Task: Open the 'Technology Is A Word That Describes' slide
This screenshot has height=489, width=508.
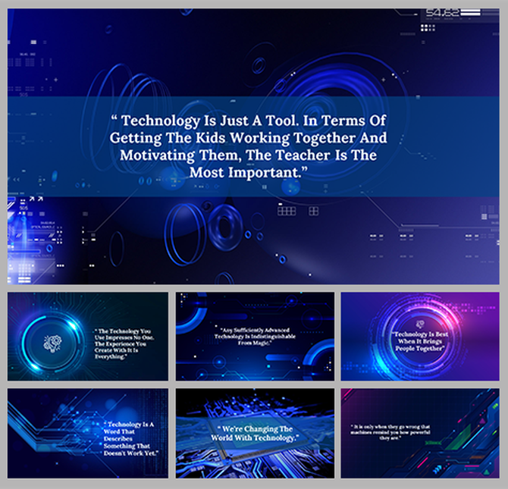Action: tap(88, 433)
